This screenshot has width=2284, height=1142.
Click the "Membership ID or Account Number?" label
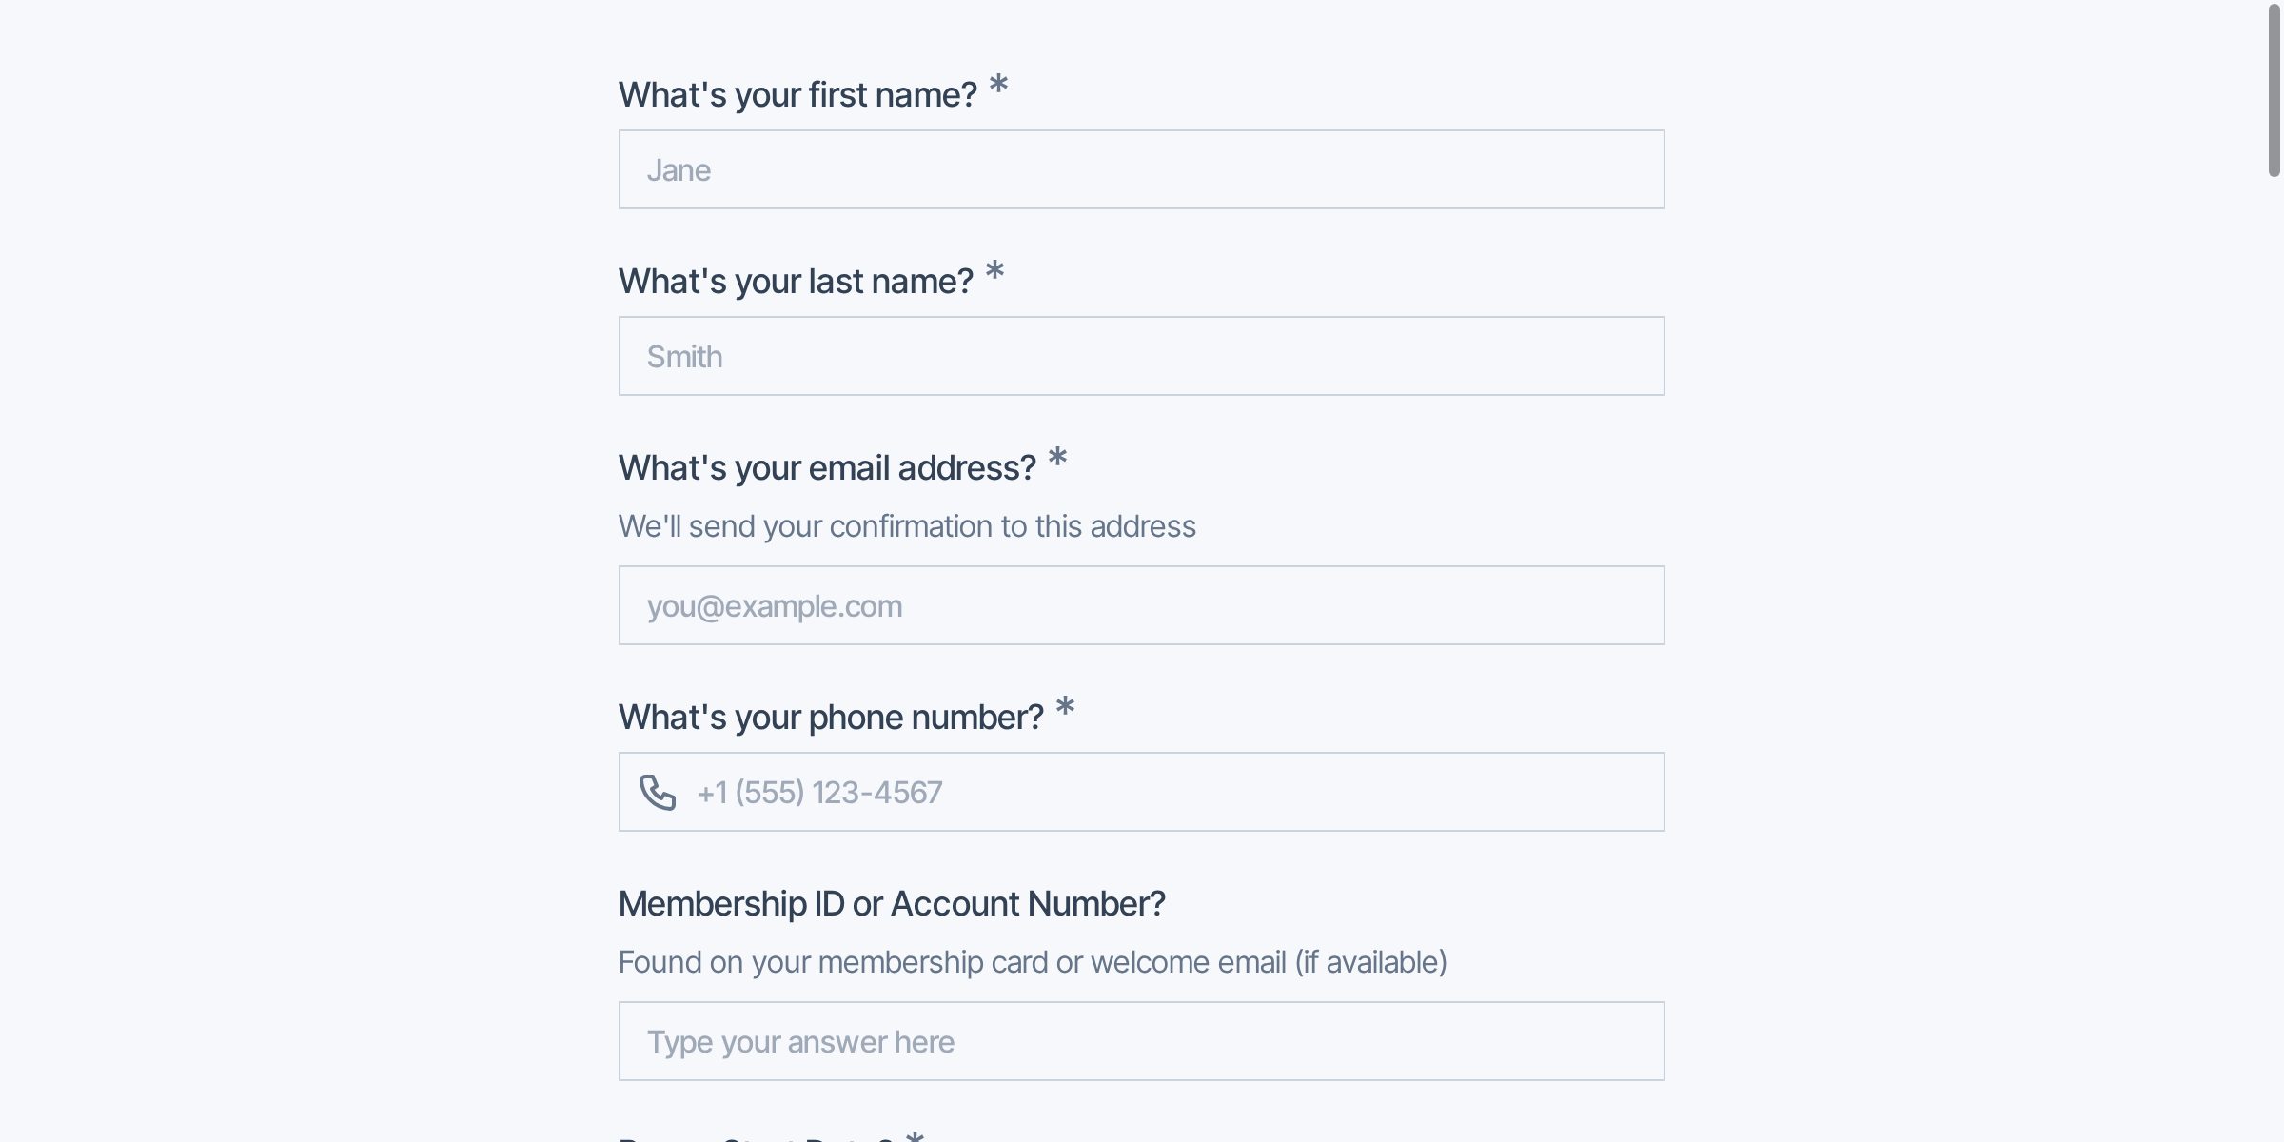pyautogui.click(x=892, y=904)
